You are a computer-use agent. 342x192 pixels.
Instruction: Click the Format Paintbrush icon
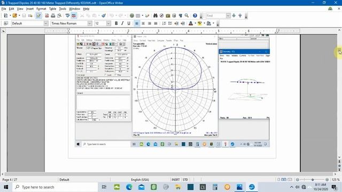click(x=104, y=15)
